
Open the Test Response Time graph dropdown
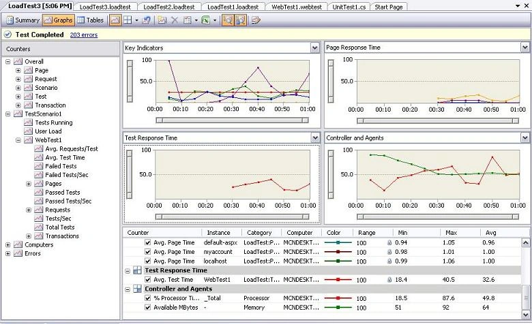(315, 137)
